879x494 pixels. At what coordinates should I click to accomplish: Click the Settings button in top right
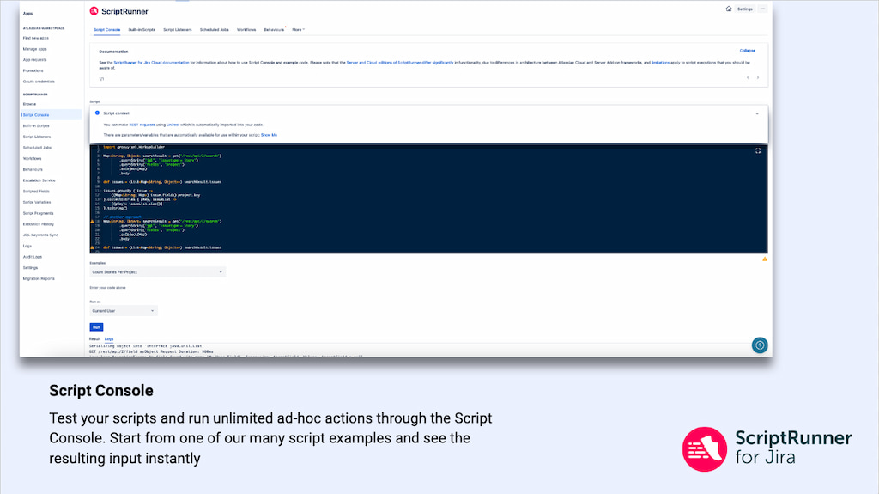point(745,9)
